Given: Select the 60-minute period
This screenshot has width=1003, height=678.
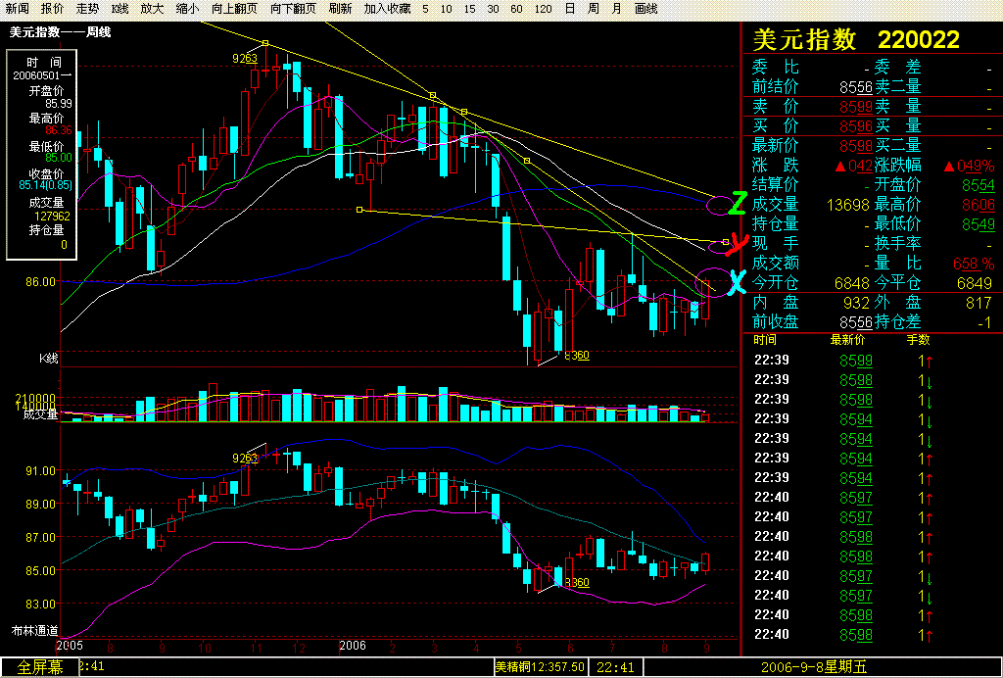Looking at the screenshot, I should [517, 9].
